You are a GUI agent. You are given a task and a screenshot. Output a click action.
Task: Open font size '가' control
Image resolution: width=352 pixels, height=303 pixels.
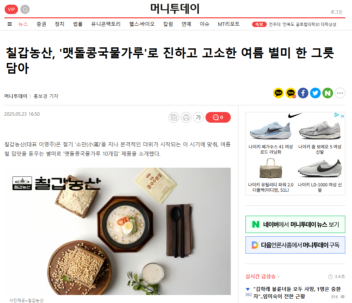pyautogui.click(x=198, y=117)
